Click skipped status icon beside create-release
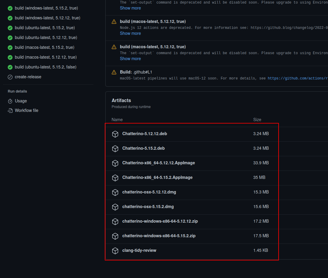 (10, 77)
